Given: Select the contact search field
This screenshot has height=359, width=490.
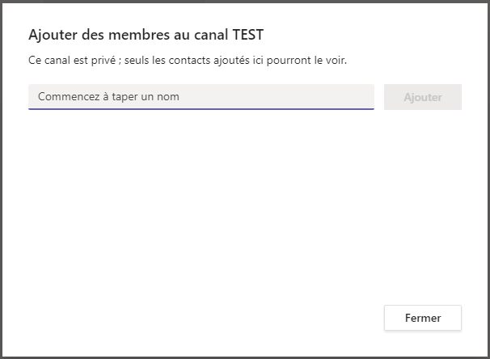Looking at the screenshot, I should 201,97.
